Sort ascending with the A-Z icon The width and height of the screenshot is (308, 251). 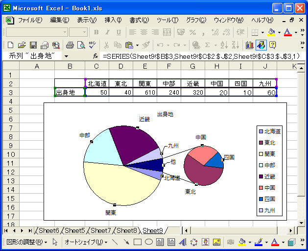(224, 45)
